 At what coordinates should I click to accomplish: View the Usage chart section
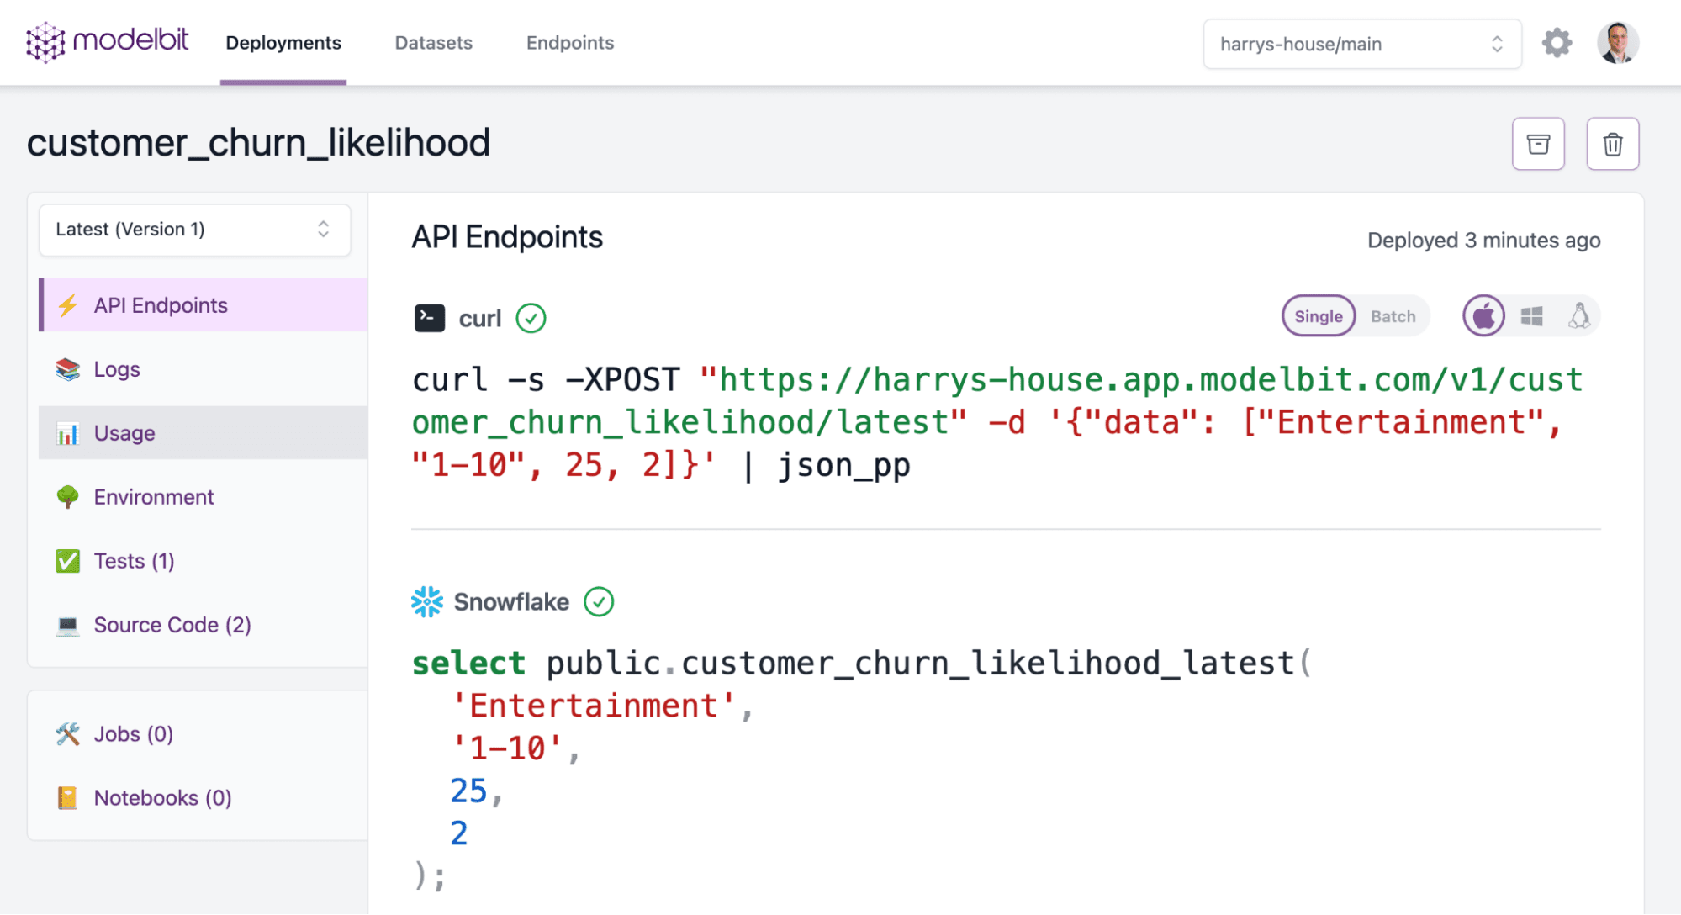(x=124, y=433)
